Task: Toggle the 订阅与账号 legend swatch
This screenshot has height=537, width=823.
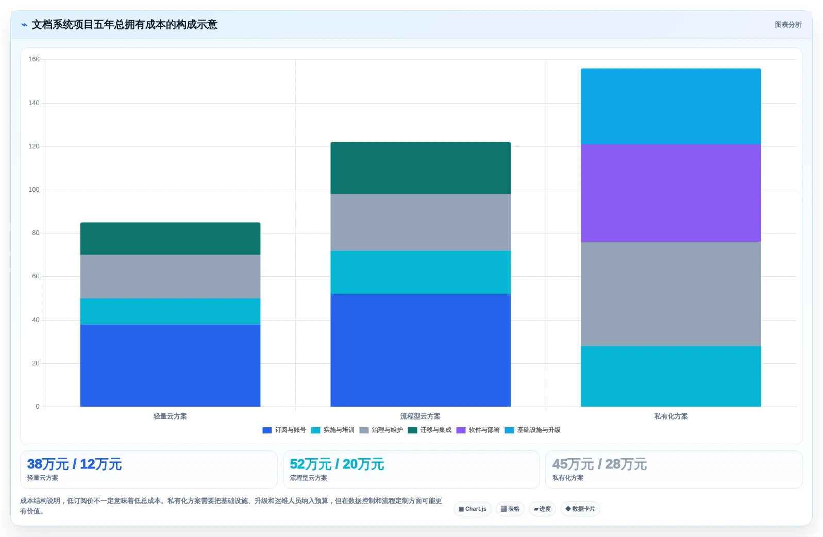Action: (x=267, y=430)
